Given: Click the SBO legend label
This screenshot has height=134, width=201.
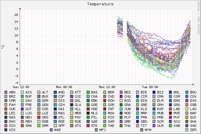Looking at the screenshot, I should [144, 121].
